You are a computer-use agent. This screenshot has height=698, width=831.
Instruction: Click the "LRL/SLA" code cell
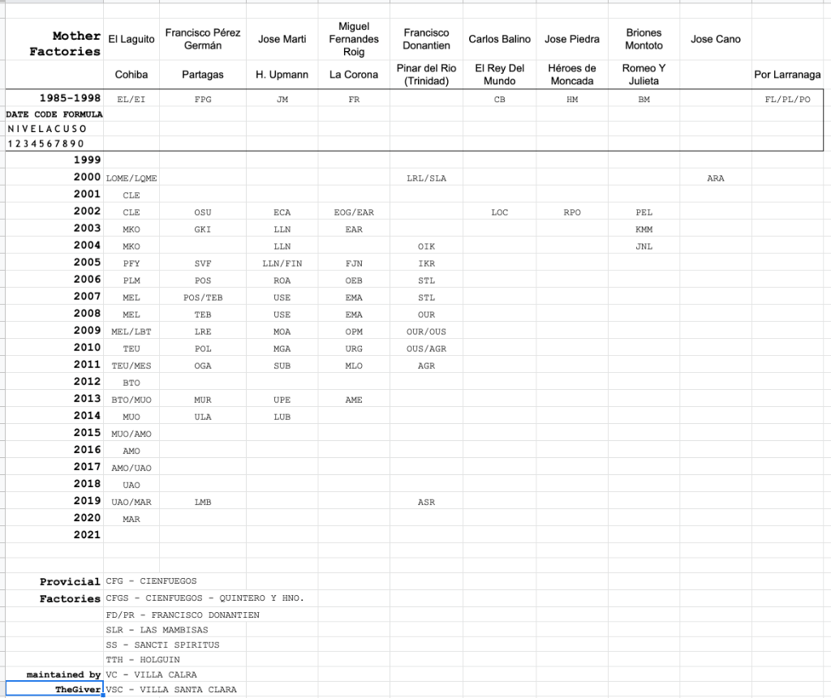pos(426,178)
